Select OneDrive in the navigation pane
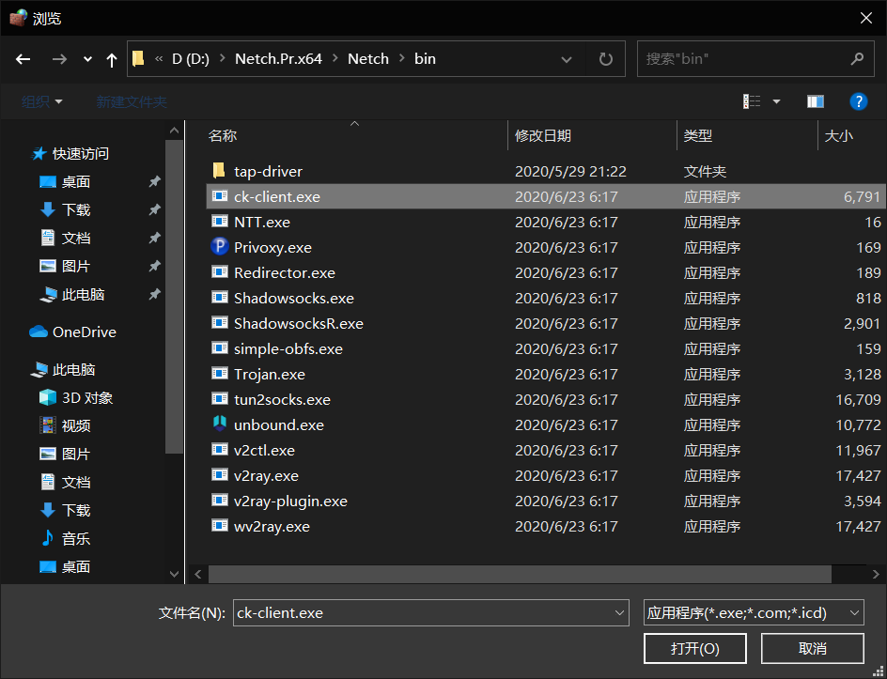The width and height of the screenshot is (887, 679). pyautogui.click(x=84, y=332)
